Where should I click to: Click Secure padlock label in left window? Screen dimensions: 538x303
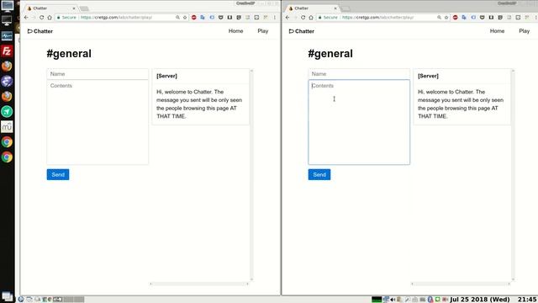(66, 17)
